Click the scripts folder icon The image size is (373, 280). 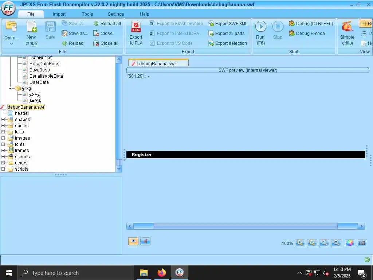pyautogui.click(x=11, y=169)
